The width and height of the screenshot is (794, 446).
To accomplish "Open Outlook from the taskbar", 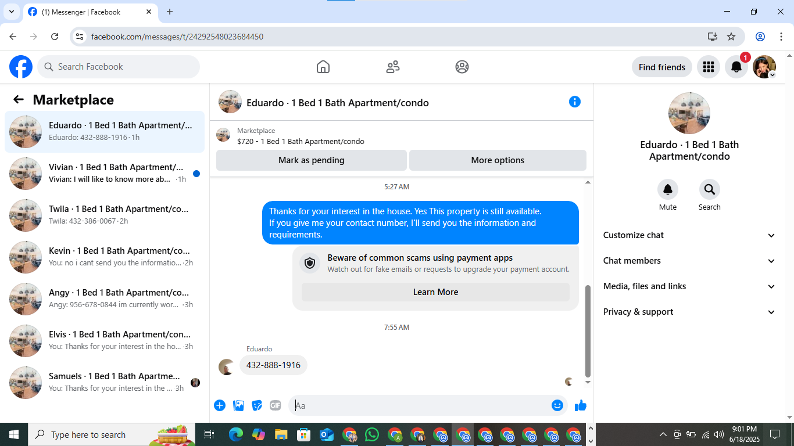I will pyautogui.click(x=327, y=434).
